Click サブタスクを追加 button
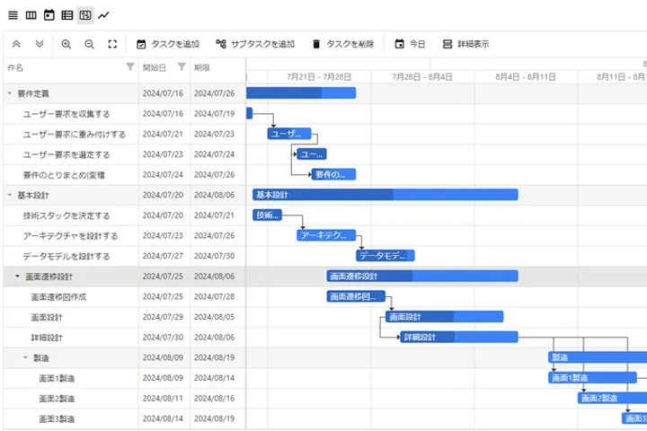The height and width of the screenshot is (431, 647). 255,44
